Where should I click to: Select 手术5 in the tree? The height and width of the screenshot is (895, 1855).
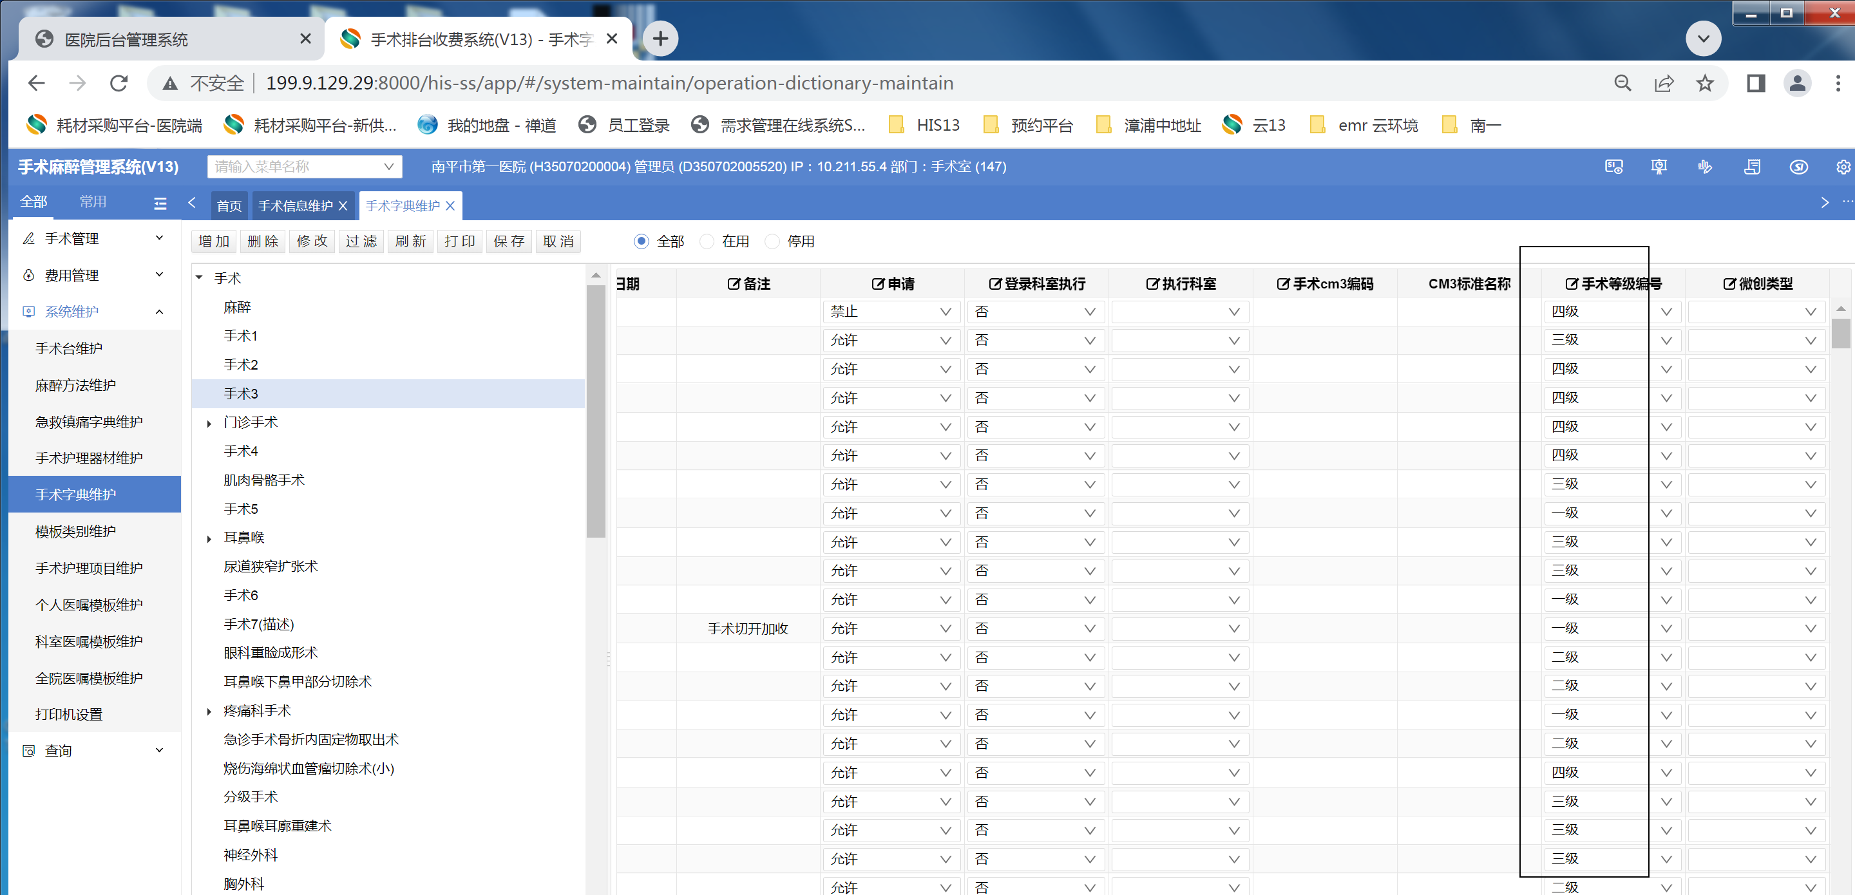240,509
